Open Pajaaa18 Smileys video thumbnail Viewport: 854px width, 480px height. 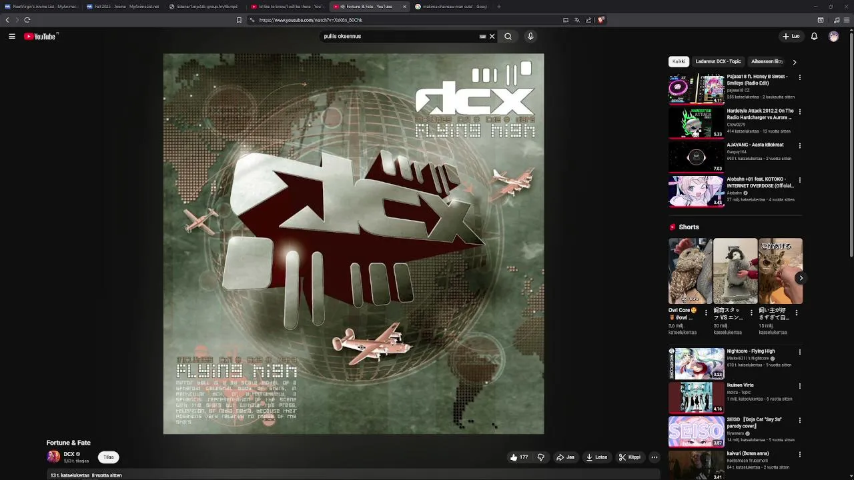pos(697,89)
